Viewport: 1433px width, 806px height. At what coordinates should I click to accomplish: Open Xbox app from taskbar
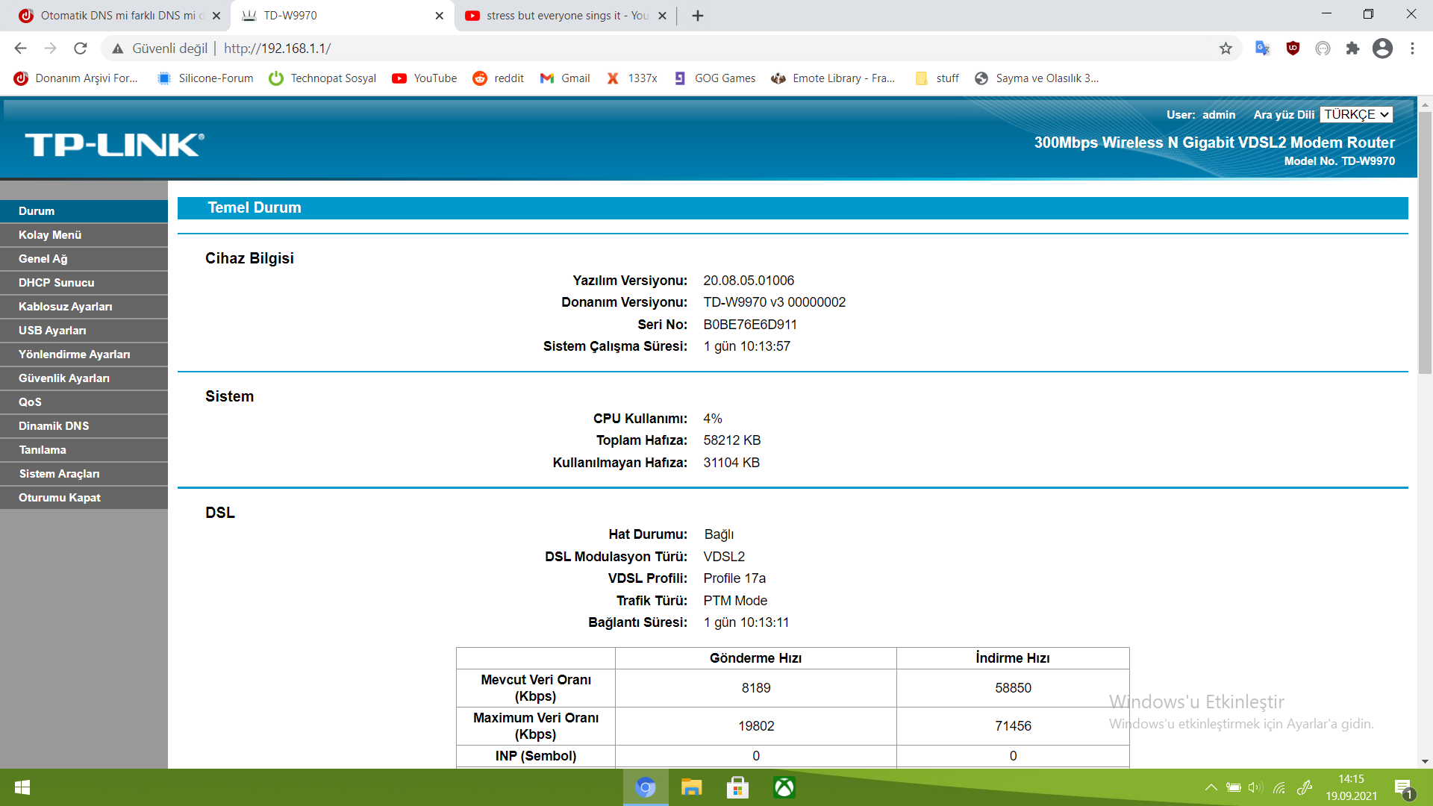tap(784, 787)
